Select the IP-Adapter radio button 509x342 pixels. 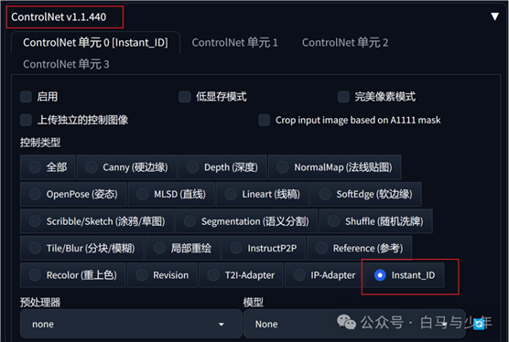[x=324, y=275]
